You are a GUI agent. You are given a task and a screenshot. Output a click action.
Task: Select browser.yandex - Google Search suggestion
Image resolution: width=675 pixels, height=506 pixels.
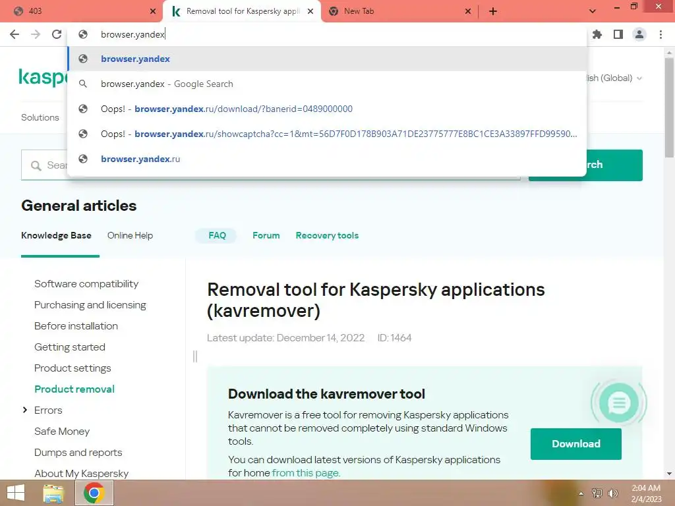point(327,84)
